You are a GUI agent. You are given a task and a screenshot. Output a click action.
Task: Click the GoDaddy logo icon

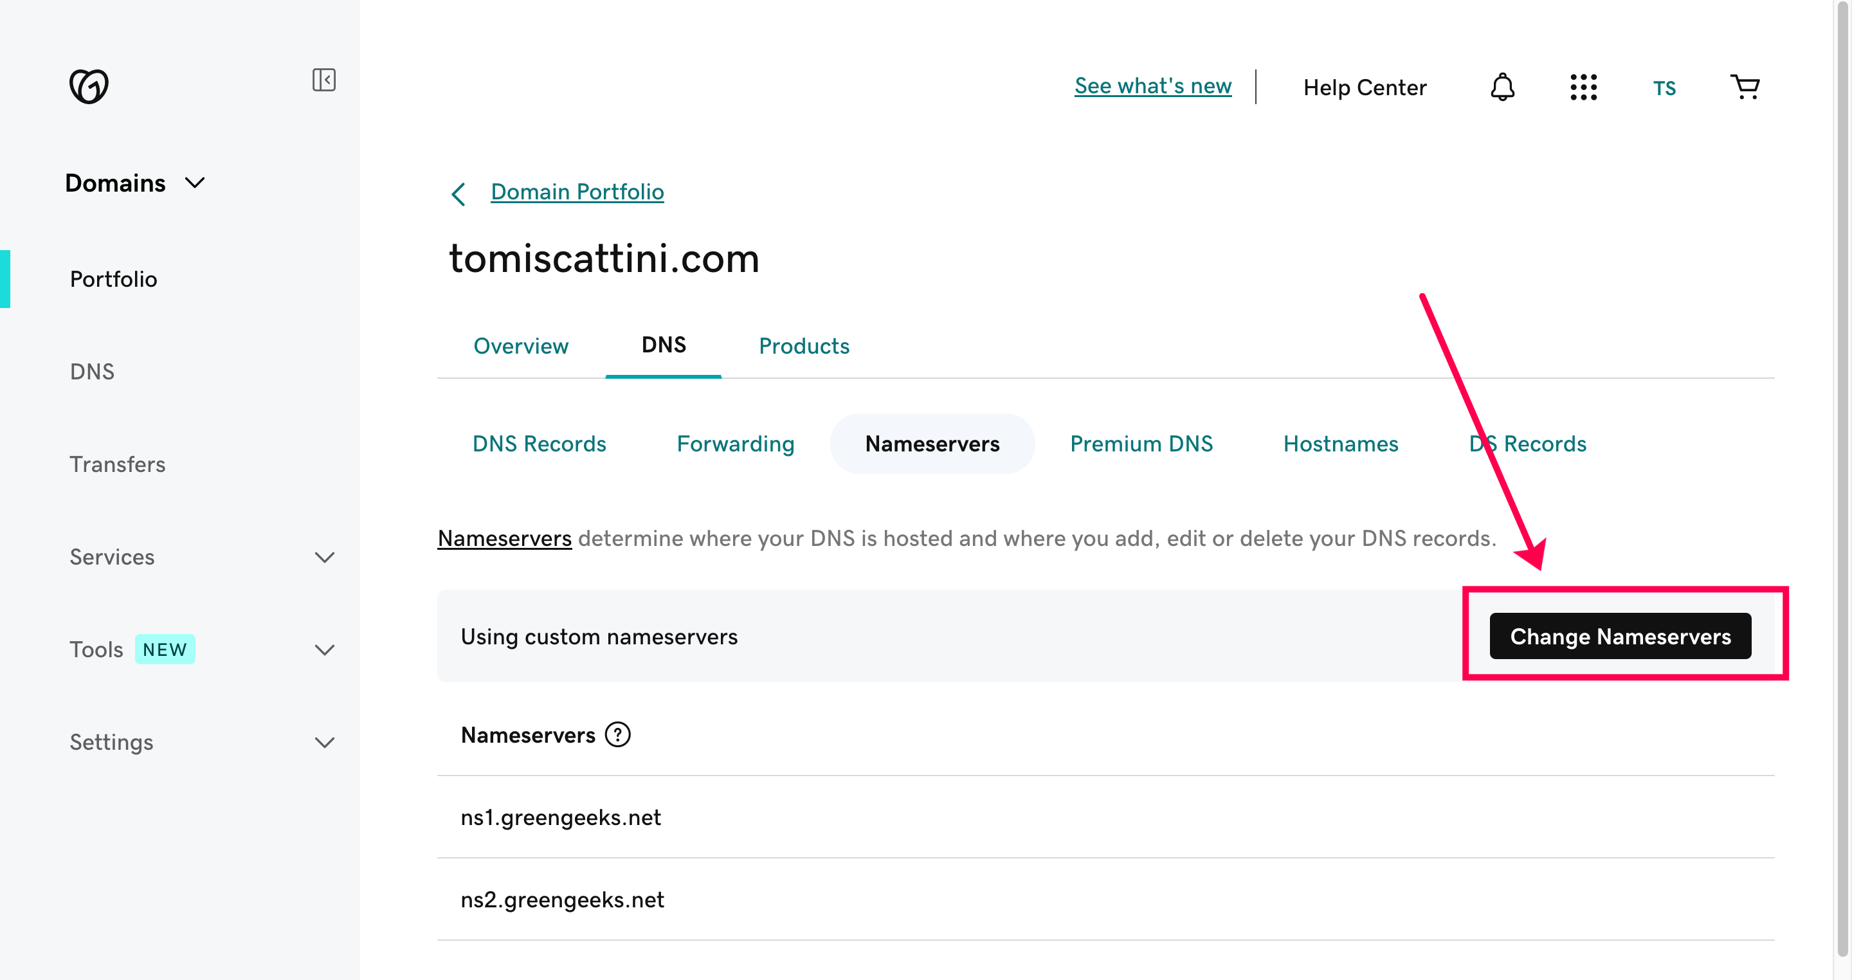pyautogui.click(x=89, y=86)
